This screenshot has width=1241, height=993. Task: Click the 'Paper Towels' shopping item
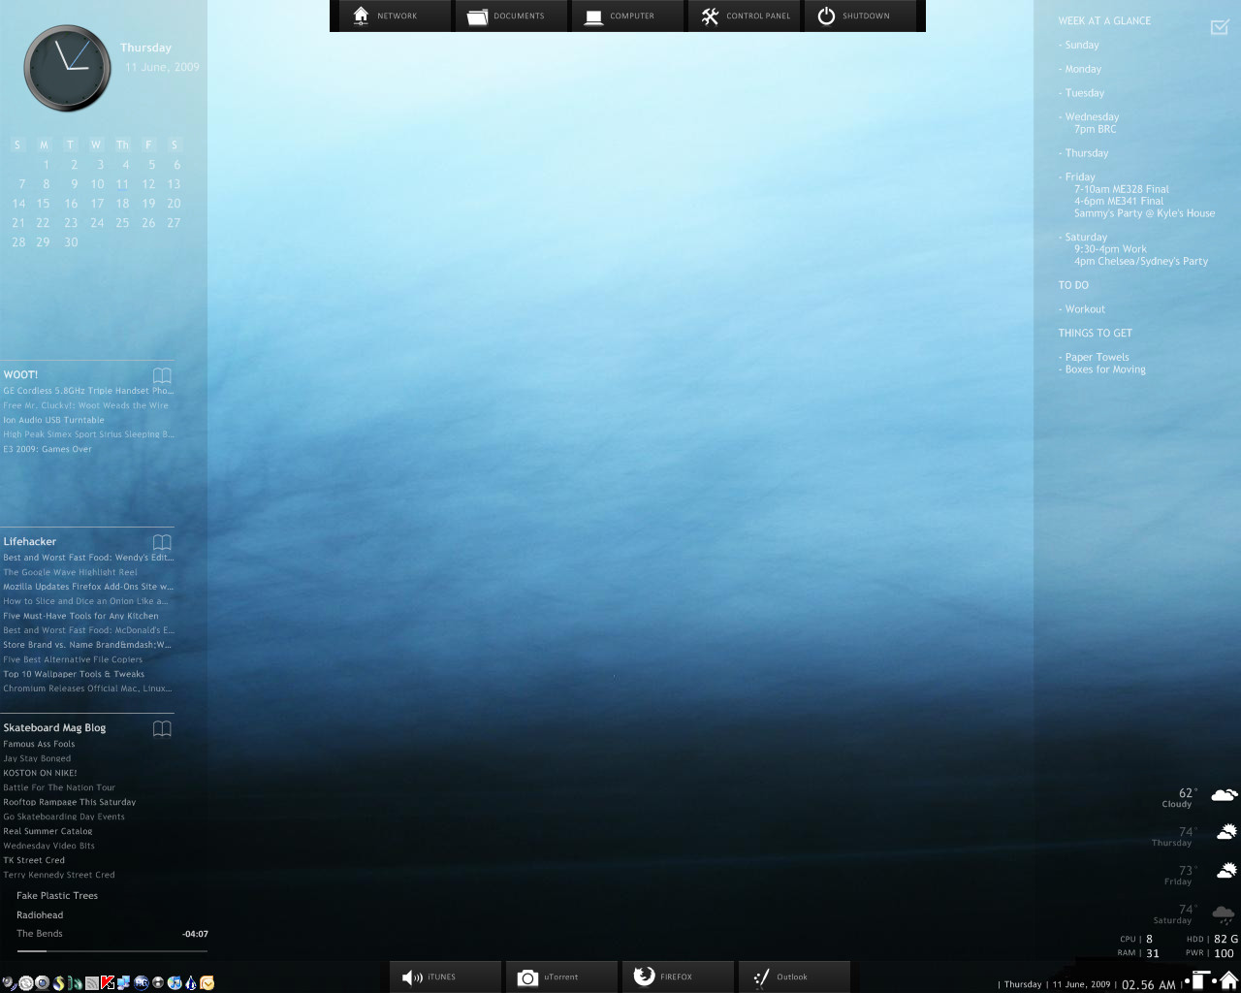1097,357
